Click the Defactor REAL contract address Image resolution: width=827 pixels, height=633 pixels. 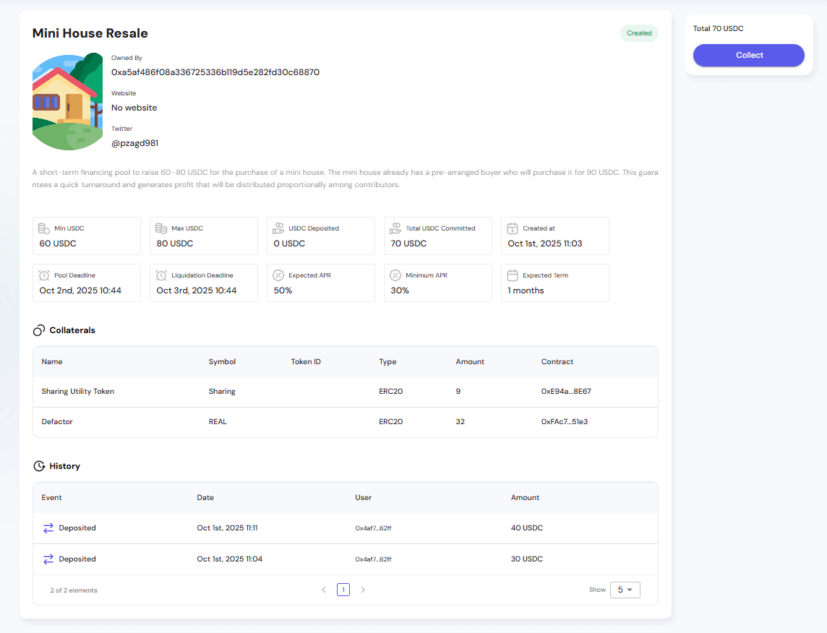click(x=564, y=422)
